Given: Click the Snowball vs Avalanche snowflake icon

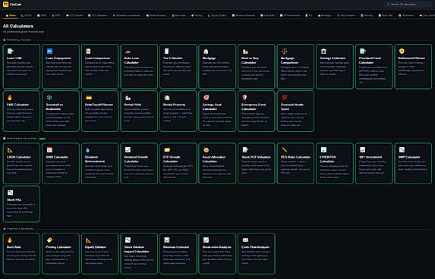Looking at the screenshot, I should click(49, 98).
